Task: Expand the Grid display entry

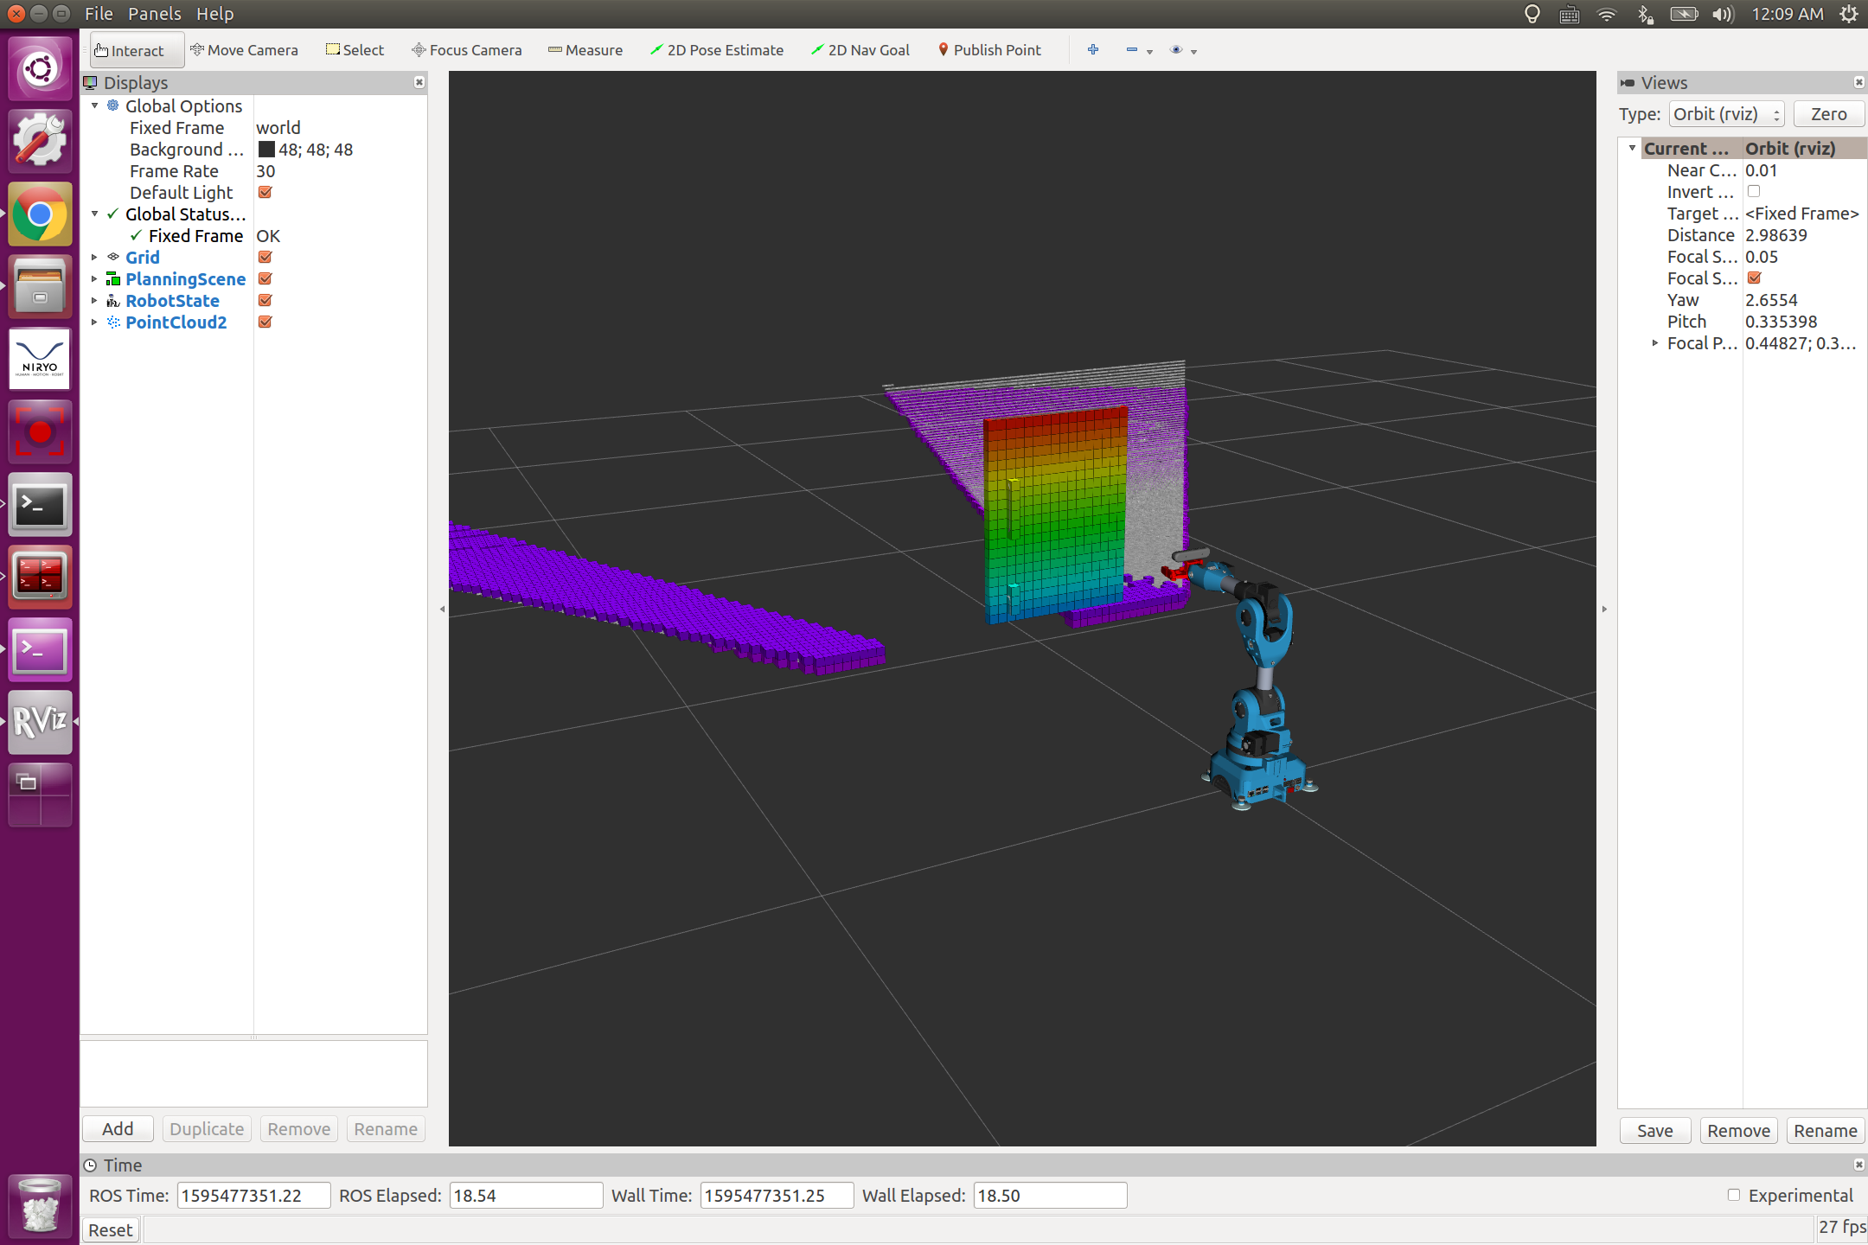Action: pos(94,257)
